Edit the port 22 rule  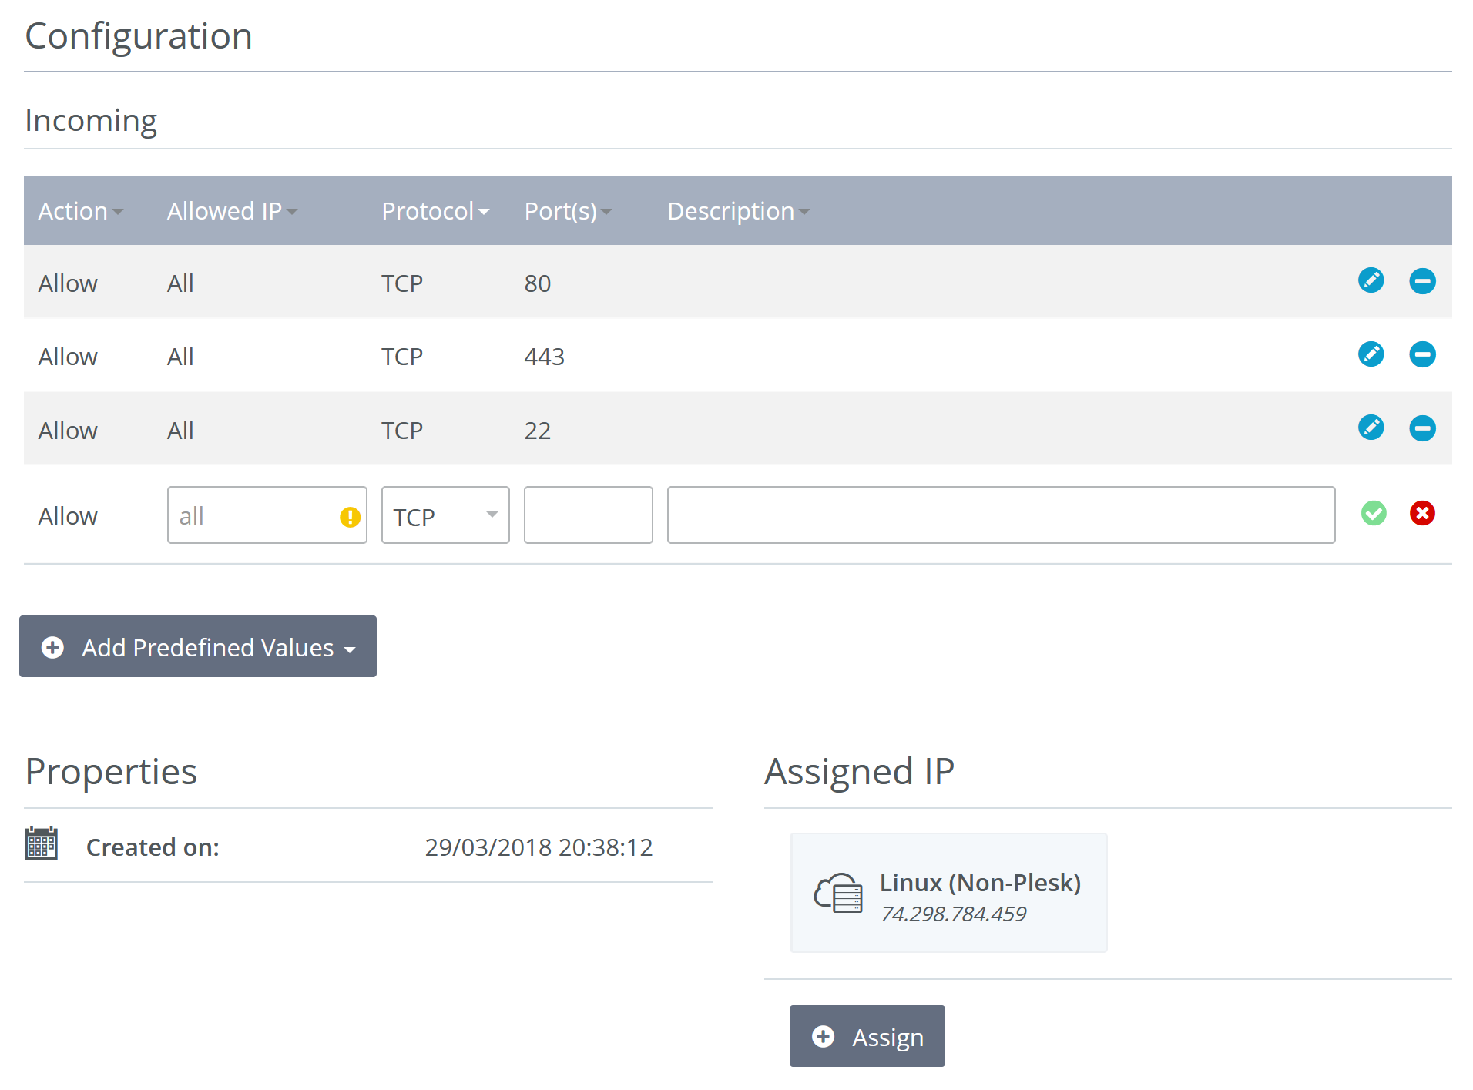pyautogui.click(x=1371, y=428)
